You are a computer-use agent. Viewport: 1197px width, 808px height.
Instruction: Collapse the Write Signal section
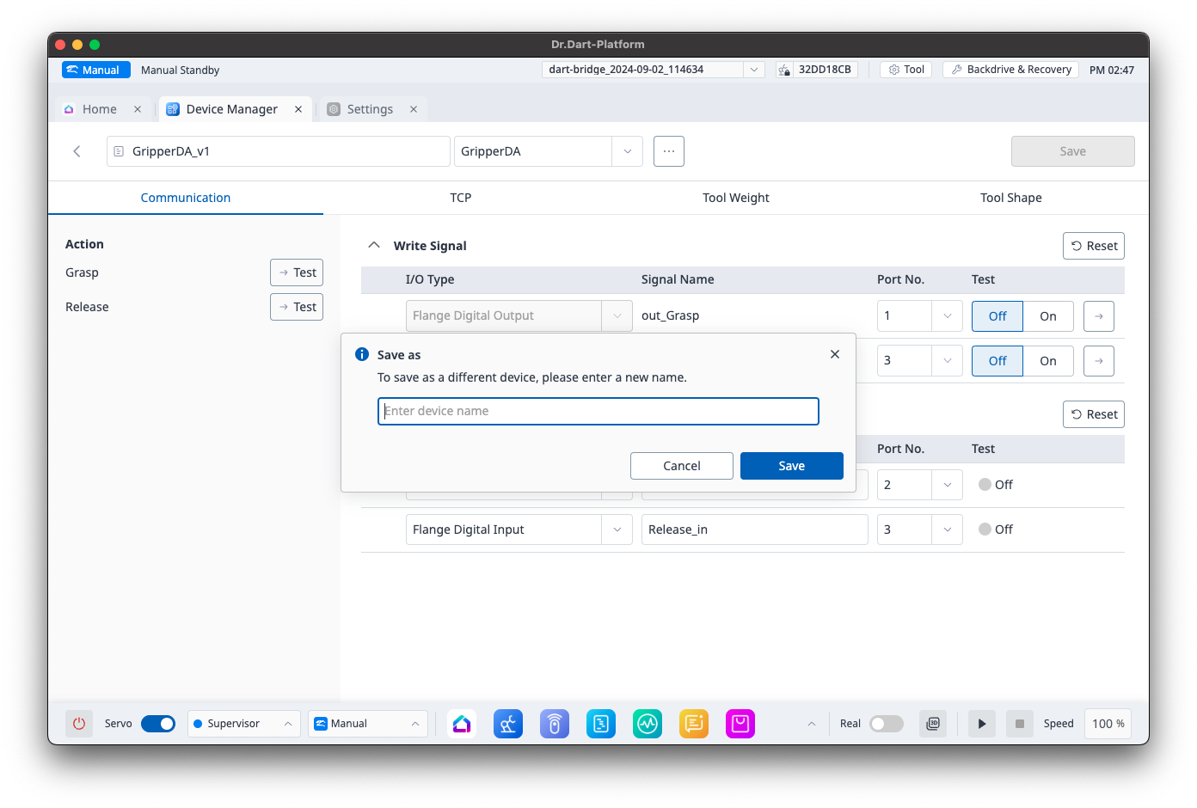(374, 246)
